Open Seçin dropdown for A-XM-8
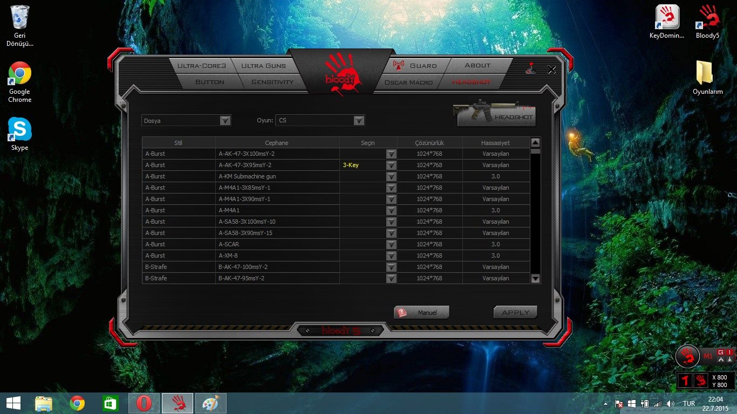 pos(391,256)
